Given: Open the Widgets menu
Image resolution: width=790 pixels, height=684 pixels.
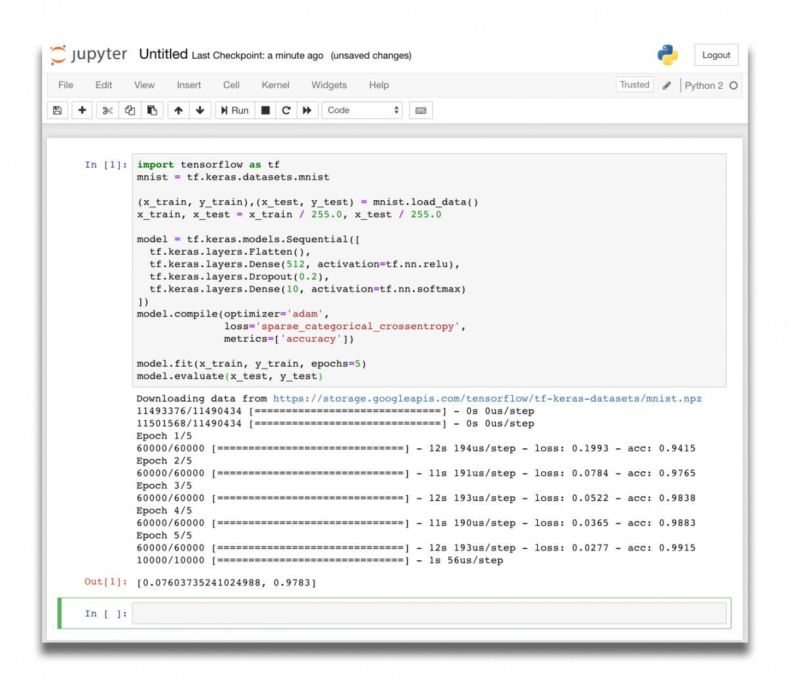Looking at the screenshot, I should point(329,85).
